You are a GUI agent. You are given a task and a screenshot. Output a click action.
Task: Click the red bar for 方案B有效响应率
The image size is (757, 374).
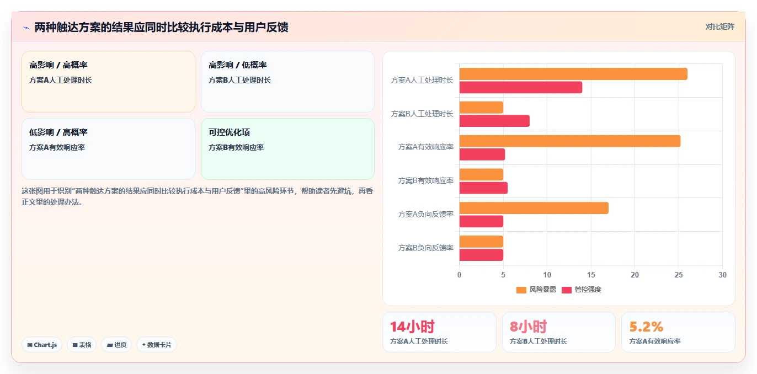483,188
